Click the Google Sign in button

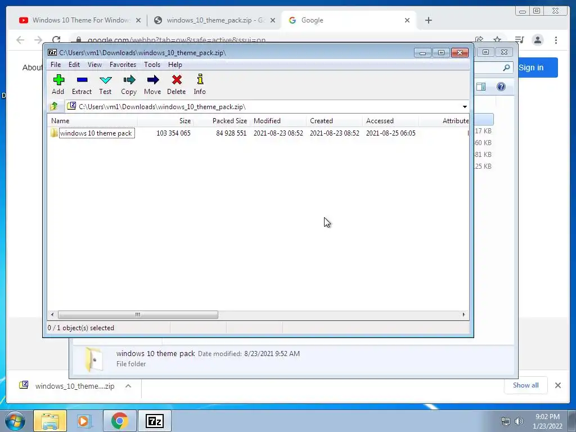point(537,67)
